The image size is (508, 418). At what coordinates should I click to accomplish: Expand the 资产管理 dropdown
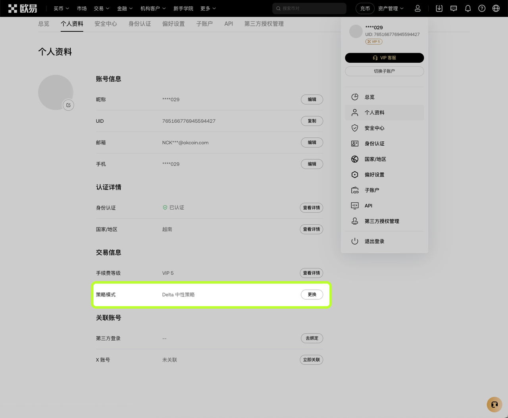coord(391,8)
